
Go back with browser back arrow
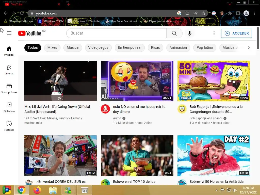(x=6, y=13)
